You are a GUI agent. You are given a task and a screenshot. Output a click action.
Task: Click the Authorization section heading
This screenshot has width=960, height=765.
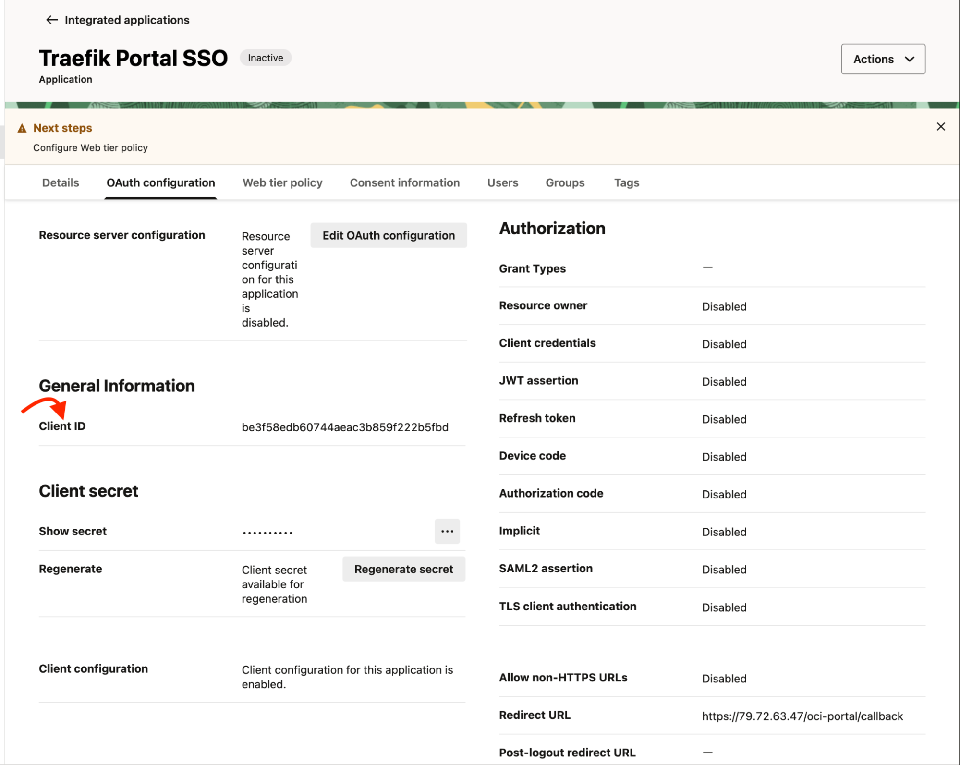552,228
